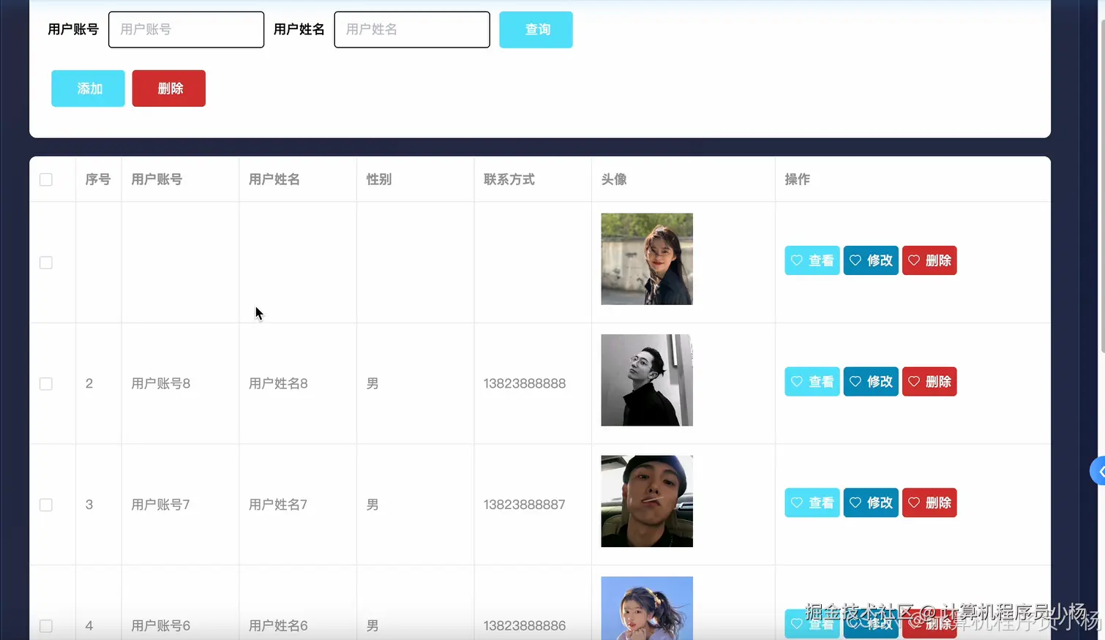The width and height of the screenshot is (1105, 640).
Task: Toggle the select-all checkbox in table header
Action: pyautogui.click(x=46, y=179)
